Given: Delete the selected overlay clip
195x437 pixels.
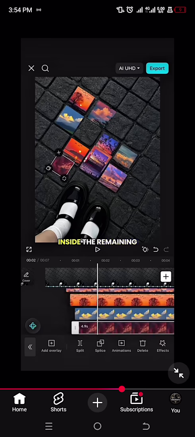Looking at the screenshot, I should tap(143, 346).
